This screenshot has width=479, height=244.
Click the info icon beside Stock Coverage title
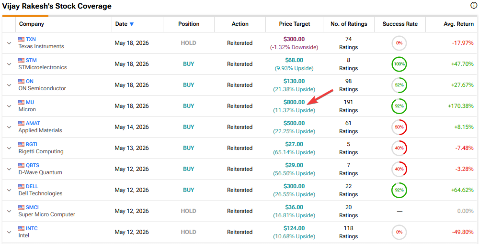click(x=474, y=5)
